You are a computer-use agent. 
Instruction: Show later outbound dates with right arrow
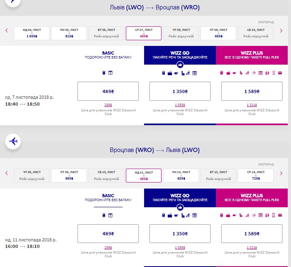(281, 30)
